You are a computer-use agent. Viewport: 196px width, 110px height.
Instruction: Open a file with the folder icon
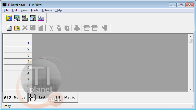(x=17, y=28)
